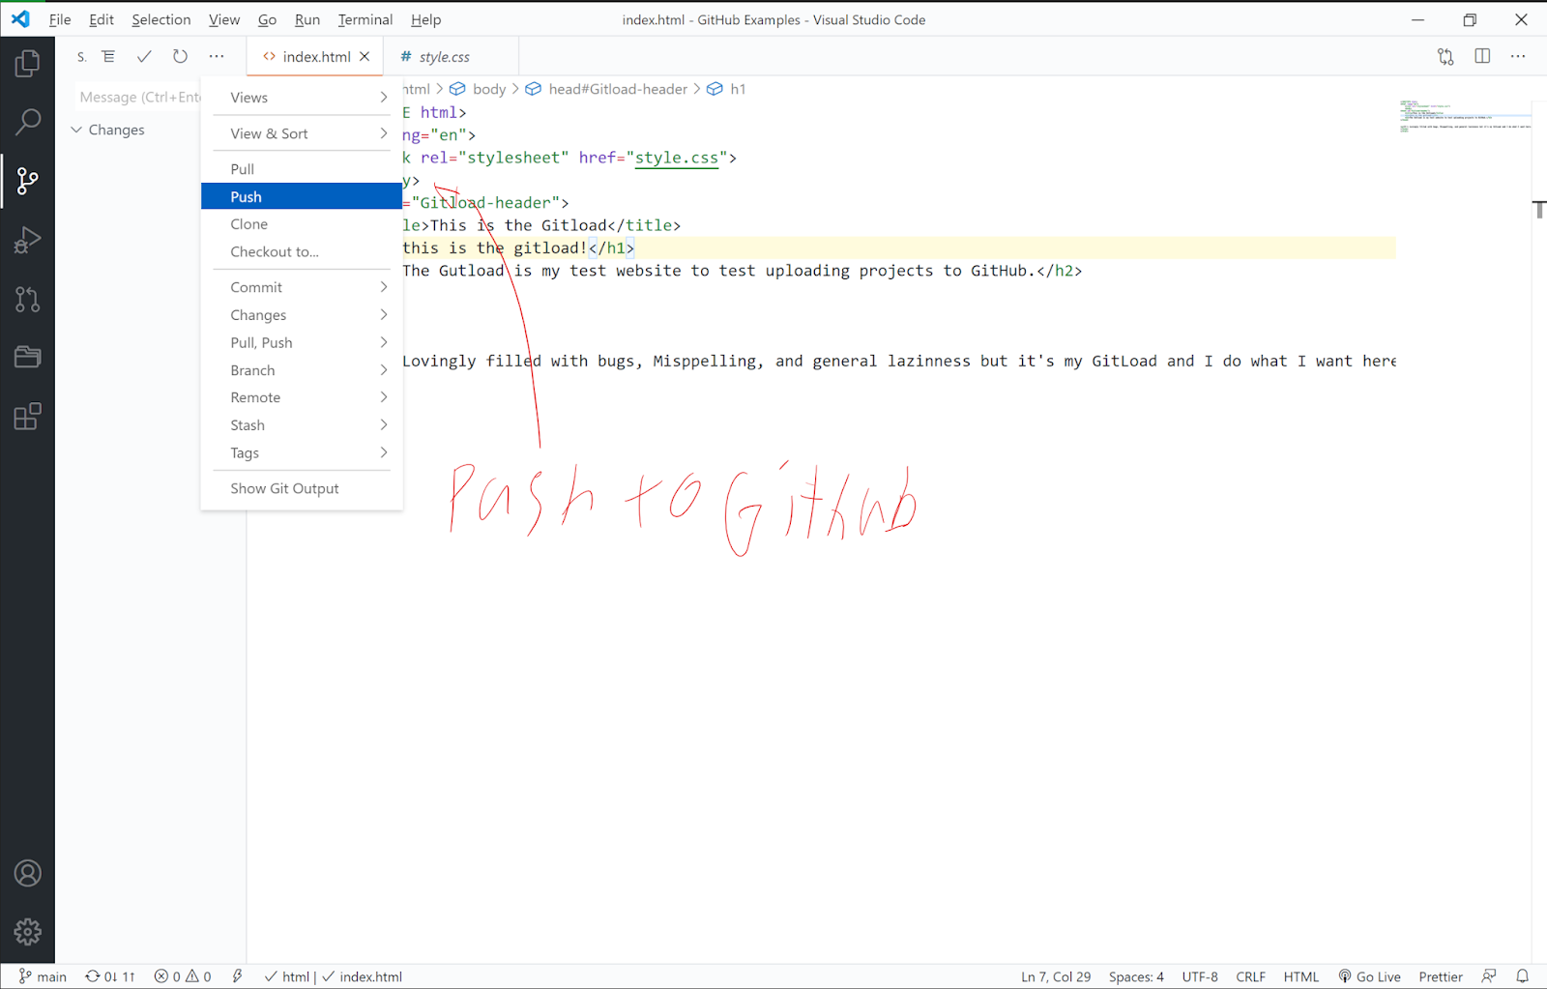The image size is (1547, 989).
Task: Toggle the source control tree view icon
Action: pyautogui.click(x=108, y=57)
